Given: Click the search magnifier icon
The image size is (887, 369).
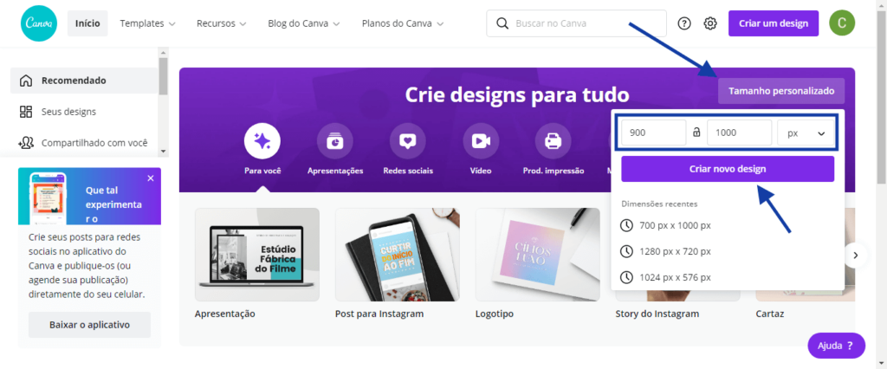Looking at the screenshot, I should [502, 23].
